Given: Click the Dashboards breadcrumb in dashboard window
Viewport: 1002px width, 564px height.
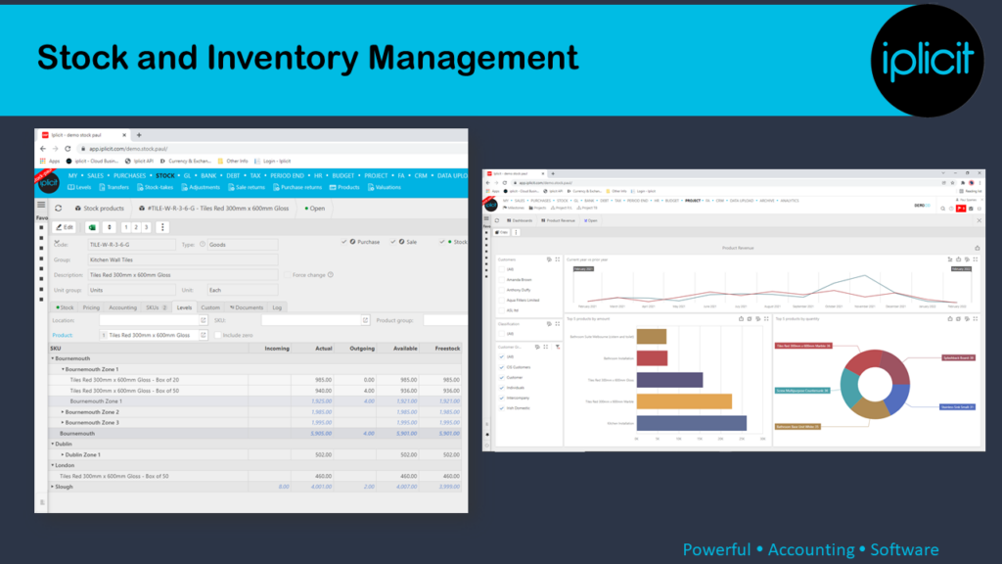Looking at the screenshot, I should point(520,220).
